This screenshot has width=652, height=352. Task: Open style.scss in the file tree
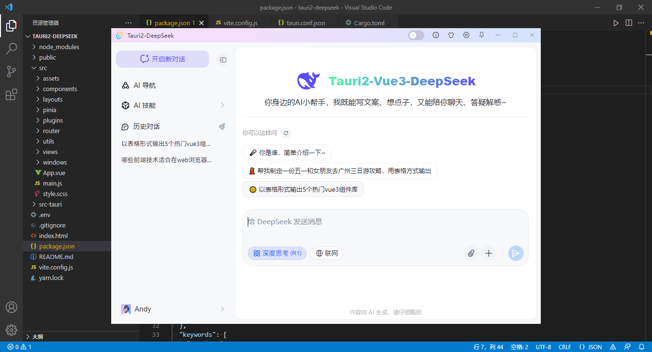(55, 194)
